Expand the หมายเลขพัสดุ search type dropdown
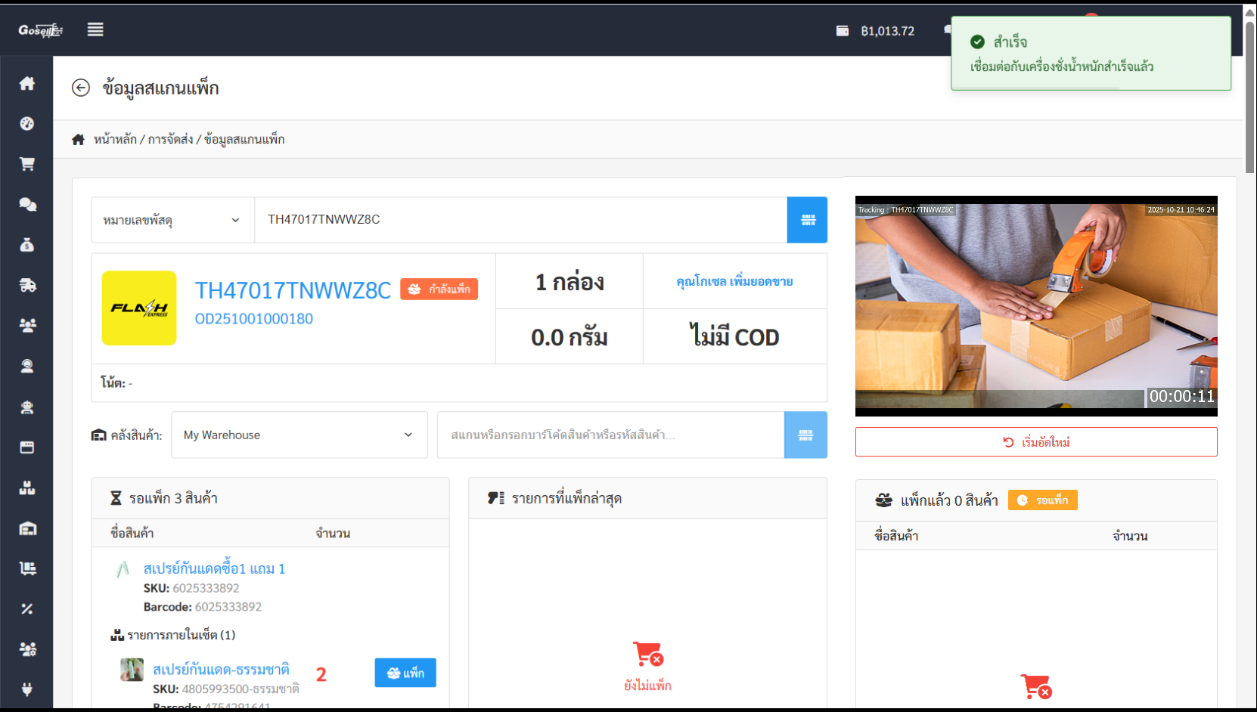This screenshot has height=712, width=1257. [x=172, y=220]
